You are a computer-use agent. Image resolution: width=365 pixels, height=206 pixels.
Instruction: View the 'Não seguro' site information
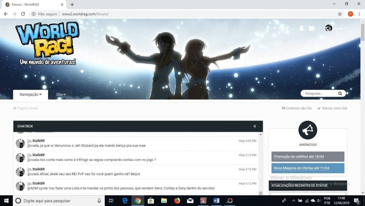[45, 14]
